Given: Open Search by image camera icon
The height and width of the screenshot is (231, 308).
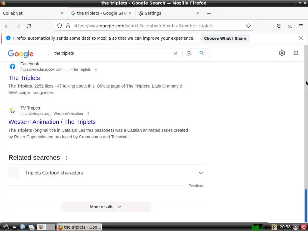Looking at the screenshot, I should coord(189,53).
